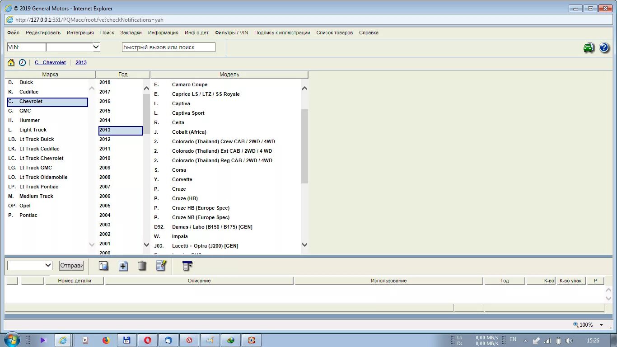Switch to Internet Explorer taskbar icon
This screenshot has width=617, height=347.
pyautogui.click(x=63, y=340)
